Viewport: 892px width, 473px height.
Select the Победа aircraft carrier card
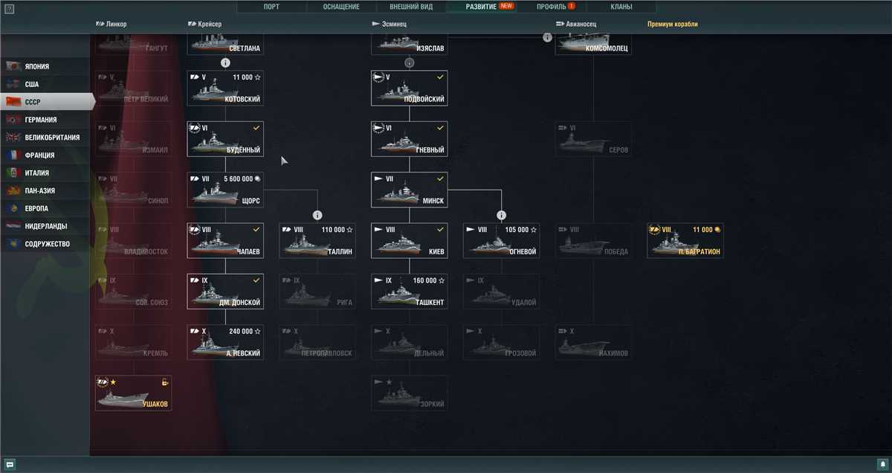(593, 240)
